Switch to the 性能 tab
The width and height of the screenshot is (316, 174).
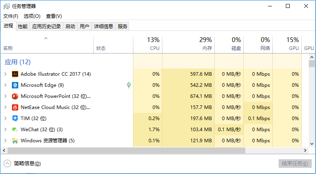click(23, 26)
